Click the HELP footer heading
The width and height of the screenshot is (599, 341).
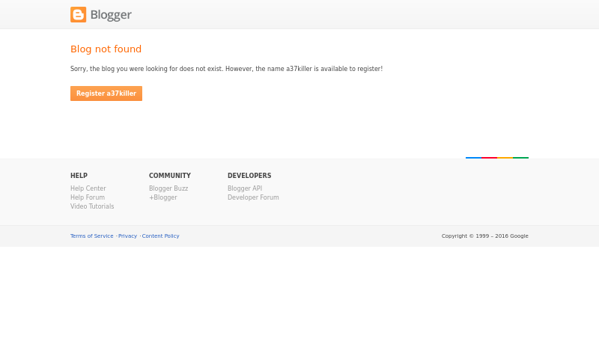pyautogui.click(x=79, y=176)
